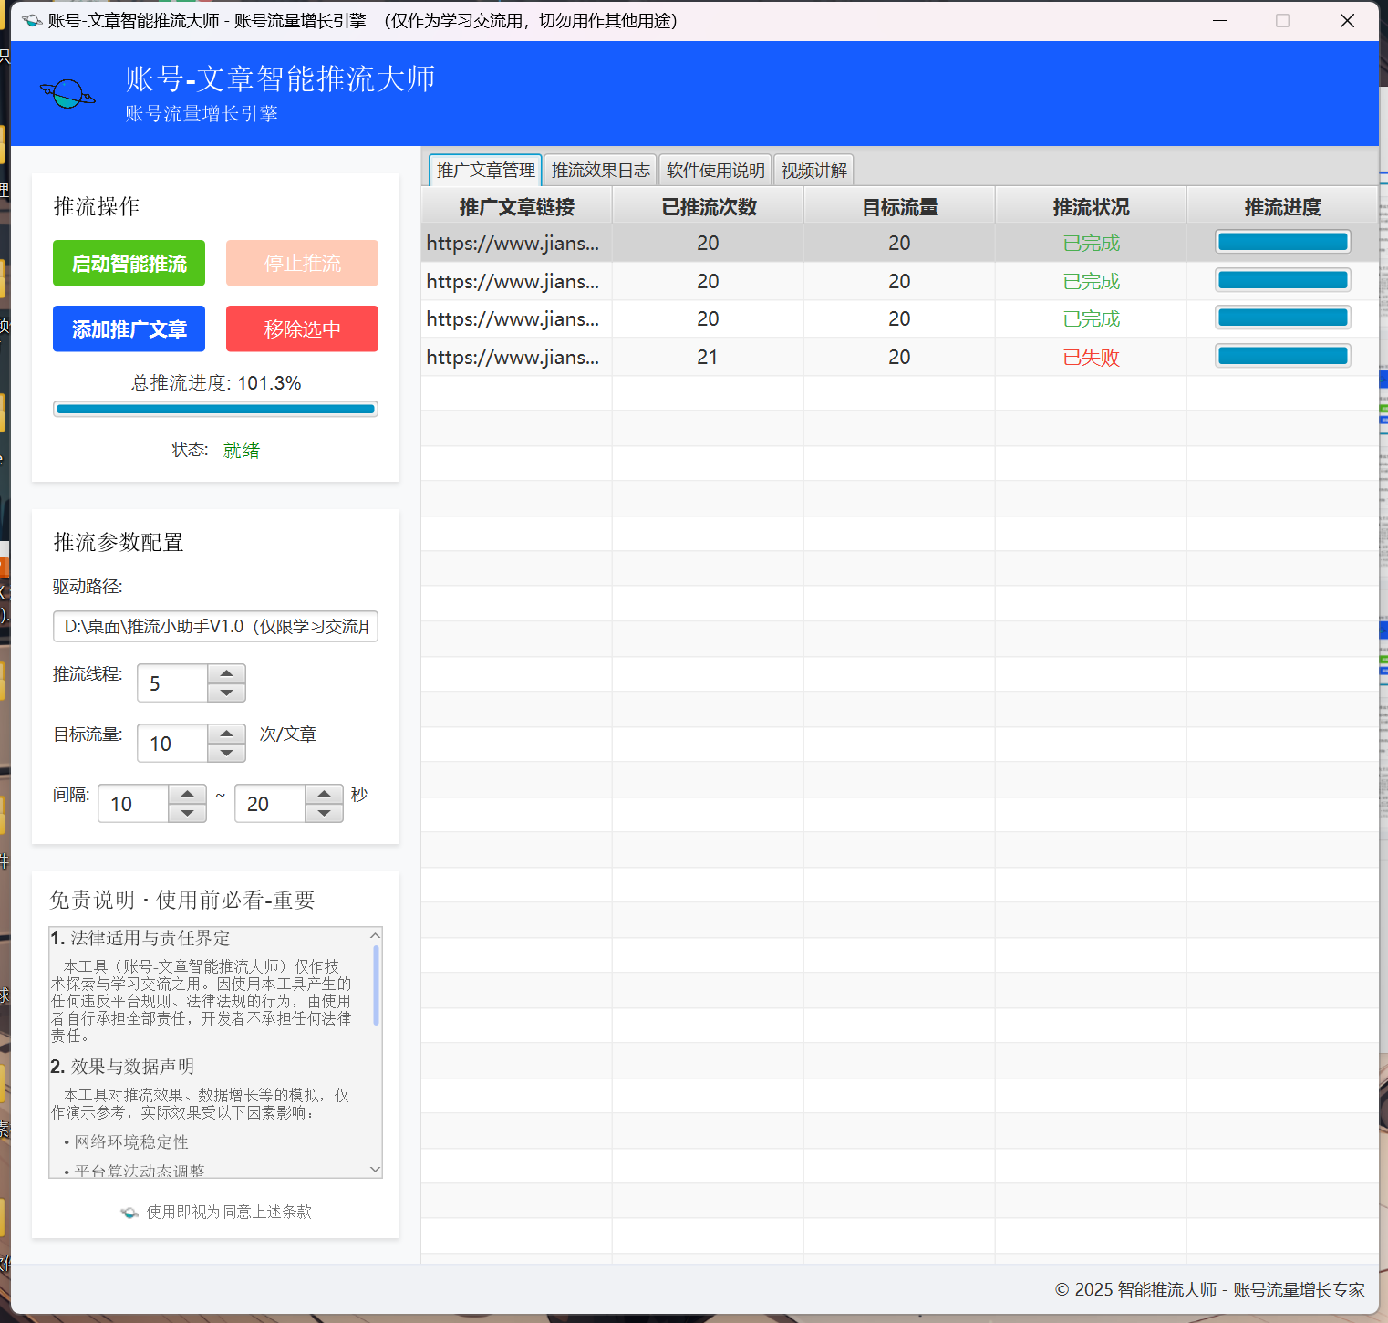Click inside the 推流线程 number field
The height and width of the screenshot is (1323, 1388).
tap(171, 682)
